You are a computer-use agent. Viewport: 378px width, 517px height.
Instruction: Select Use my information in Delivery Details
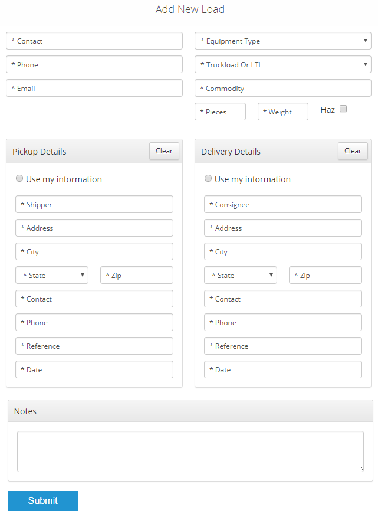tap(208, 178)
